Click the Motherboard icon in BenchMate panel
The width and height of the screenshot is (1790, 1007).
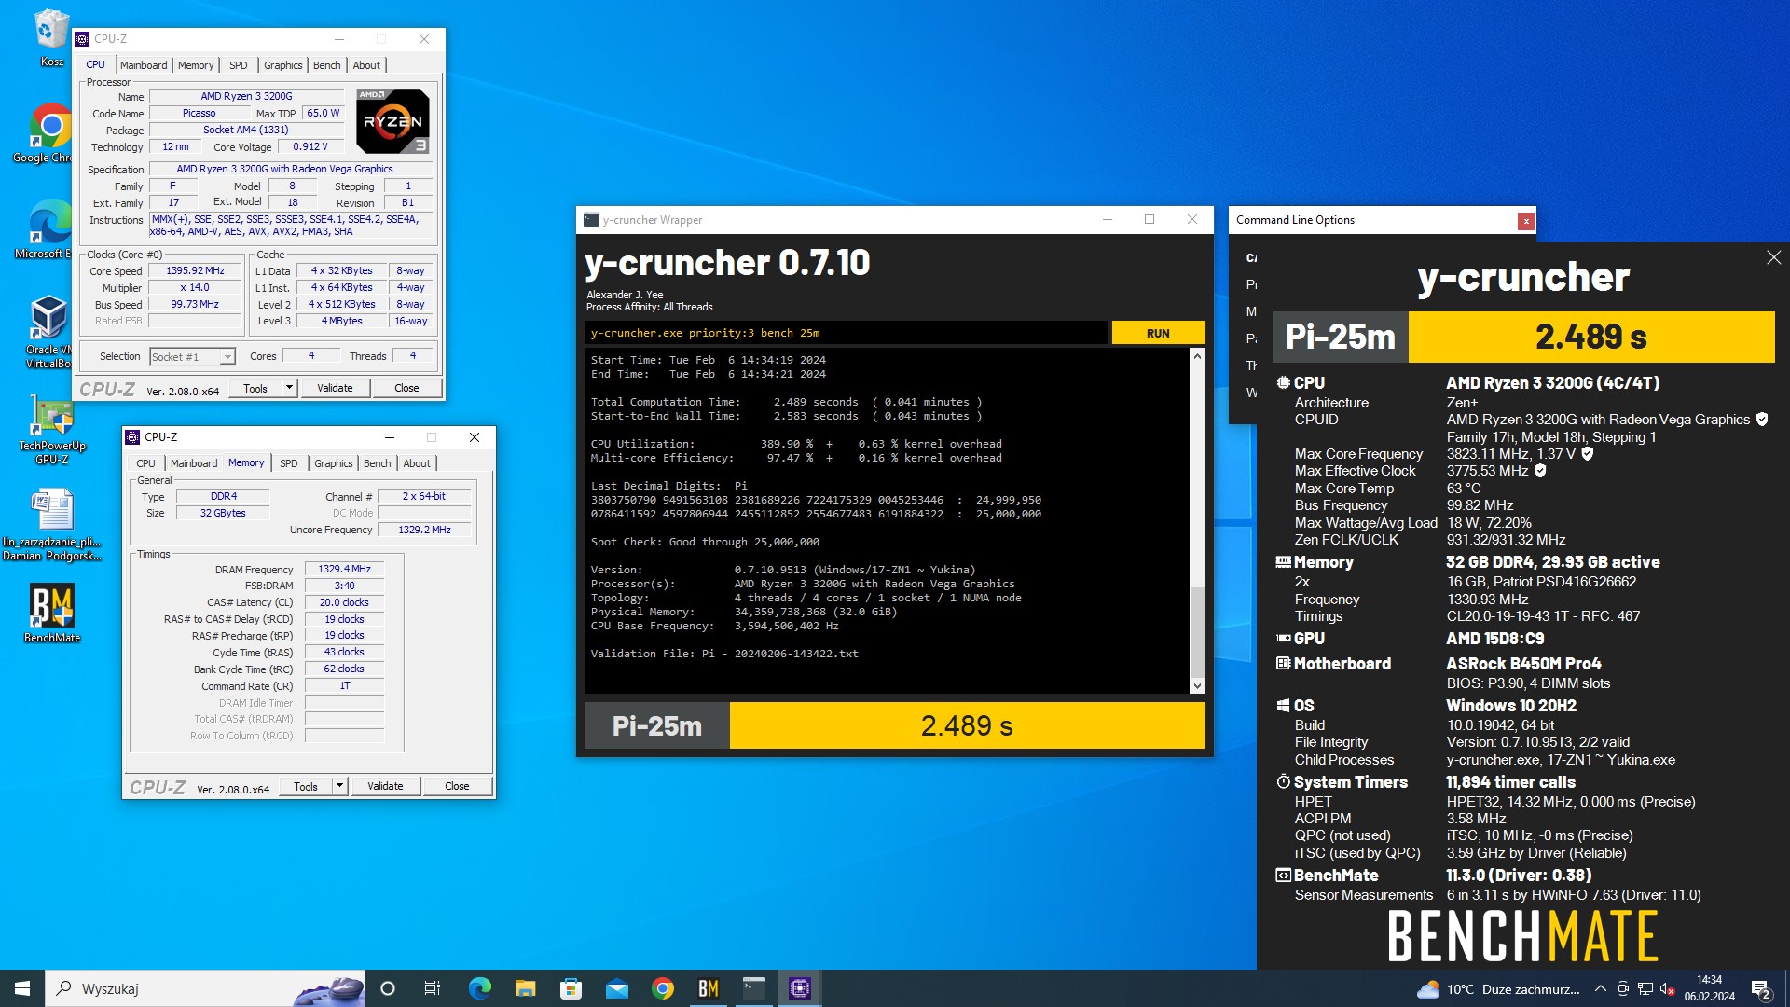tap(1284, 664)
